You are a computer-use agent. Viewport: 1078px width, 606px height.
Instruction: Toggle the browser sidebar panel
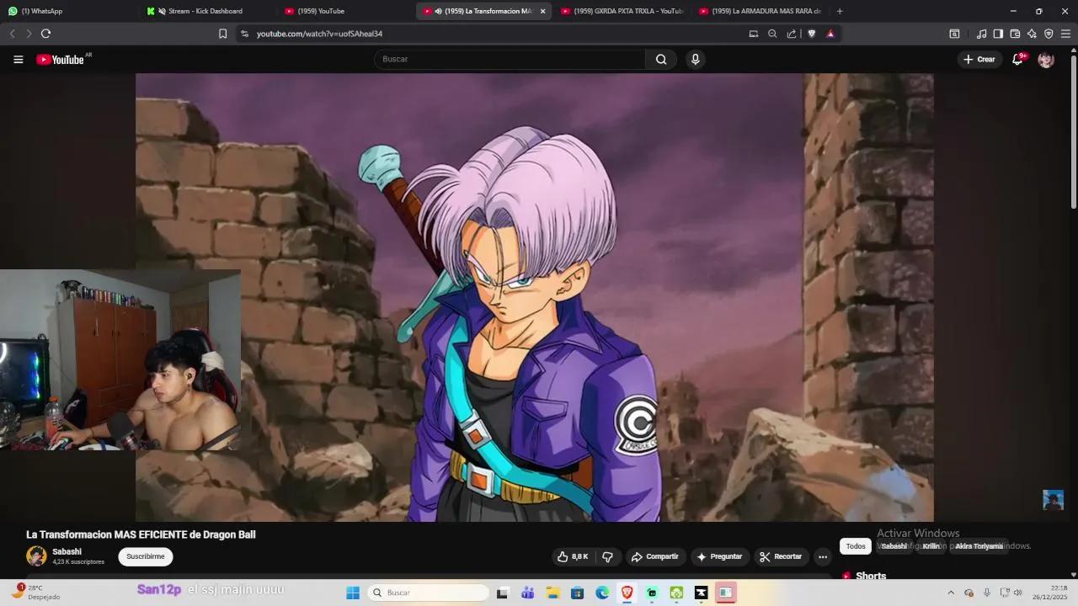tap(998, 34)
